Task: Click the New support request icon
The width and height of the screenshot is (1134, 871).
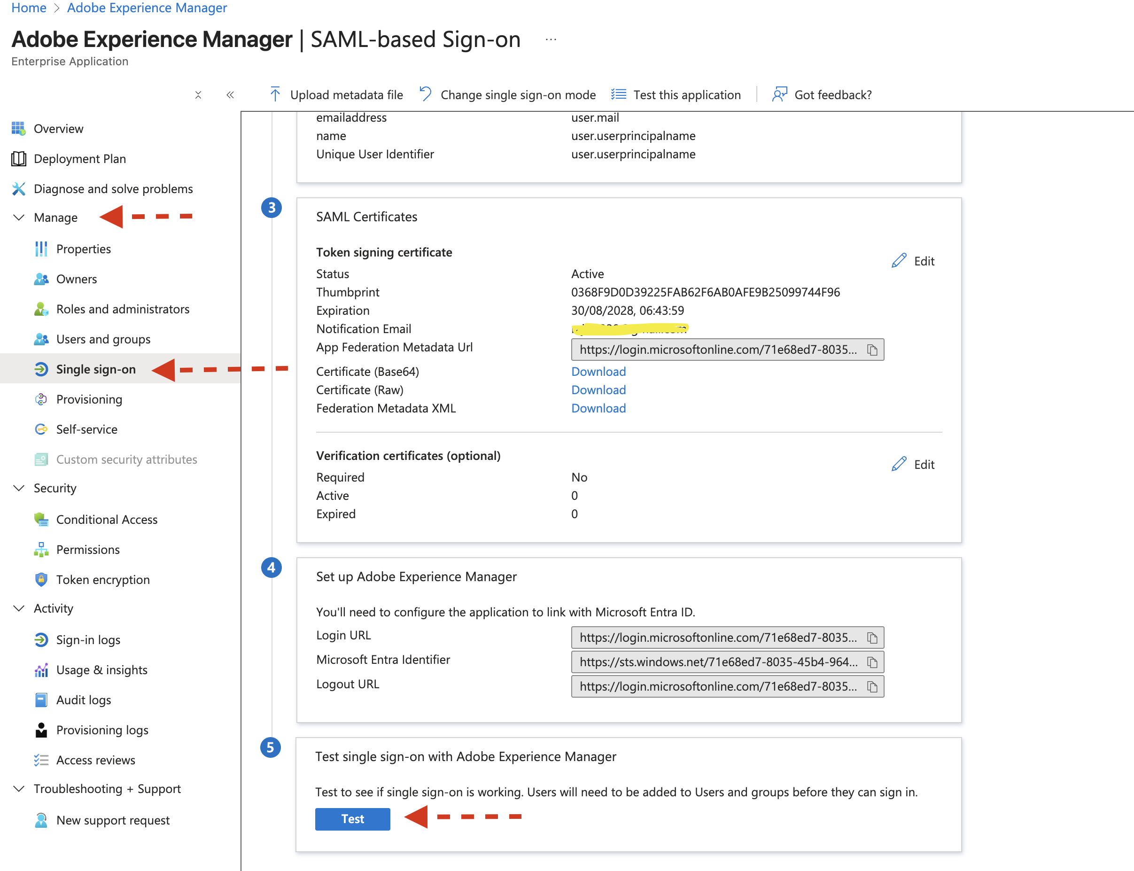Action: pos(41,820)
